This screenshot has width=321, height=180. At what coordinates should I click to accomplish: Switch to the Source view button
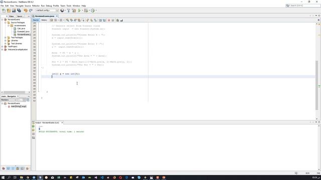pyautogui.click(x=36, y=20)
